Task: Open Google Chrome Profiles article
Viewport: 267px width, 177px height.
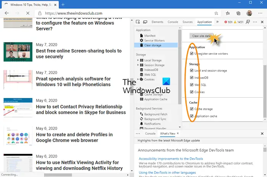Action: pyautogui.click(x=74, y=137)
